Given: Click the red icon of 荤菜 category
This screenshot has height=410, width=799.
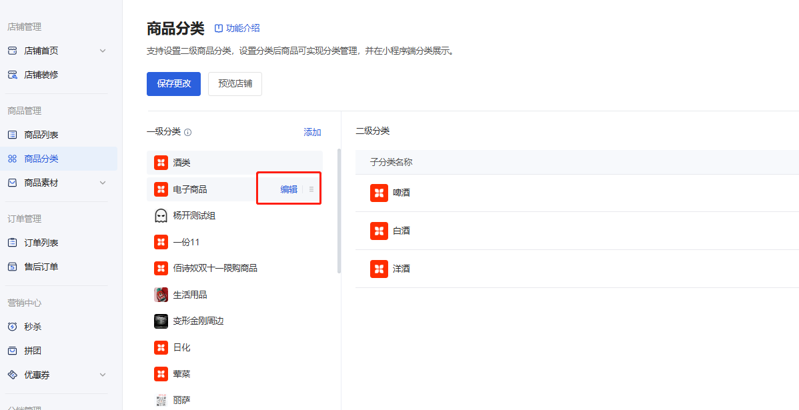Looking at the screenshot, I should (x=161, y=374).
